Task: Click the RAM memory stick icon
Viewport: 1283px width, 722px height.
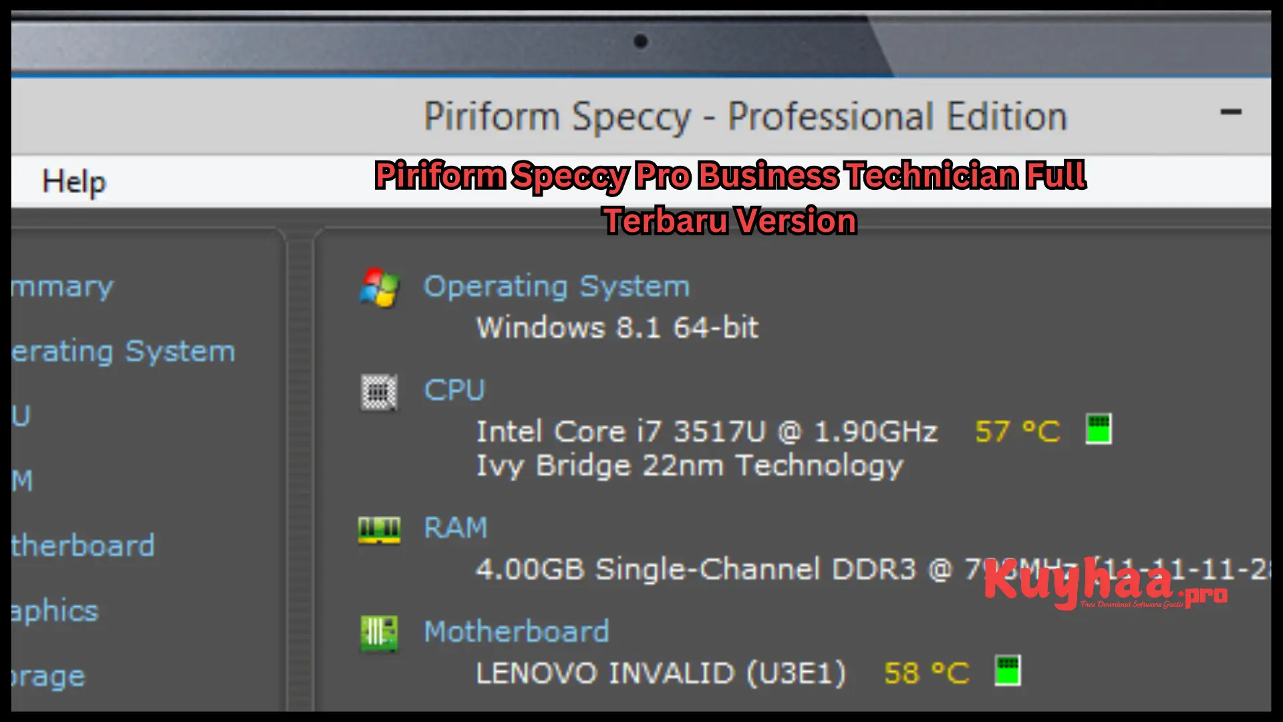Action: click(x=379, y=529)
